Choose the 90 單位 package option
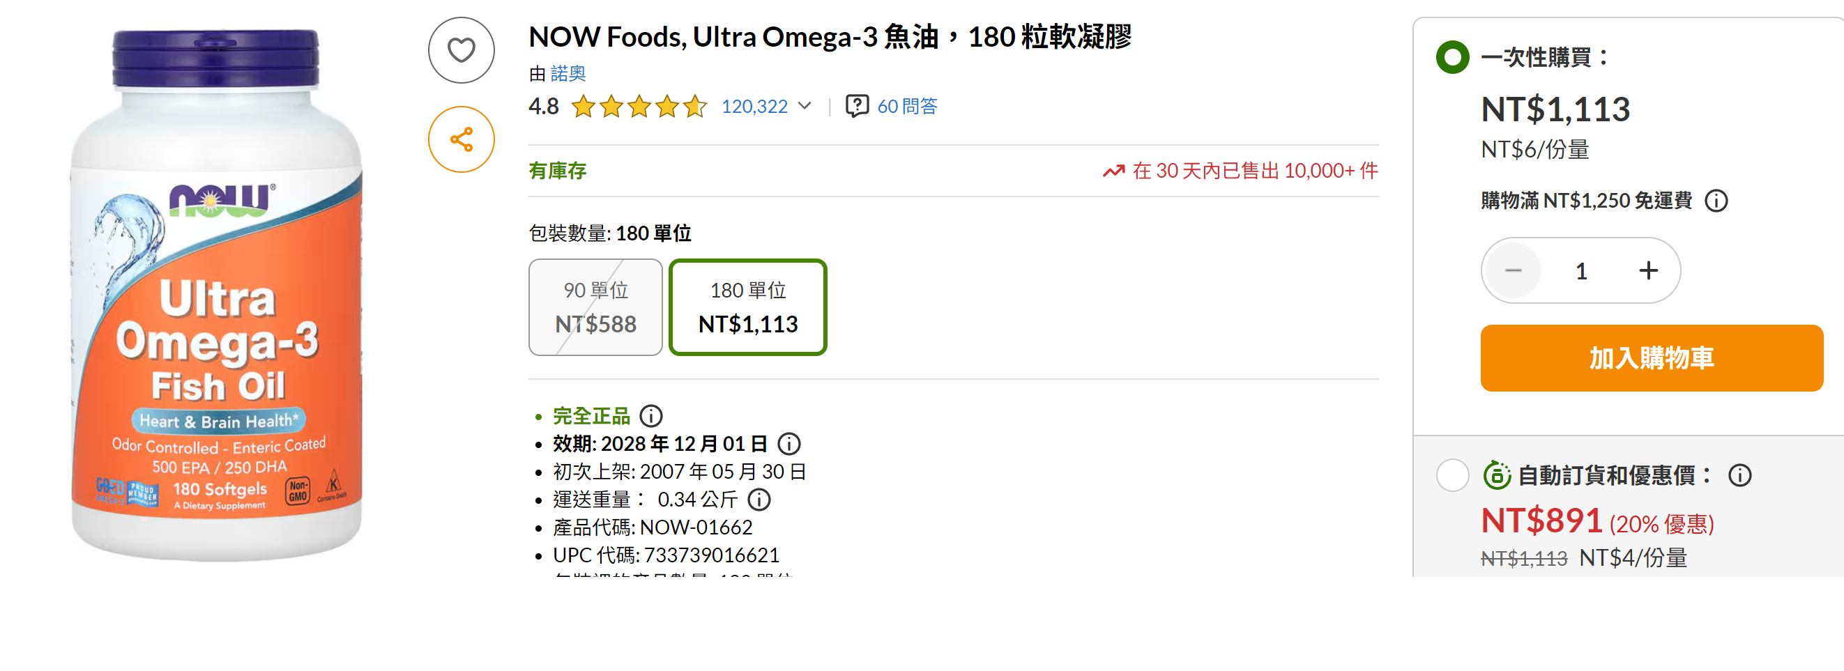 click(595, 307)
